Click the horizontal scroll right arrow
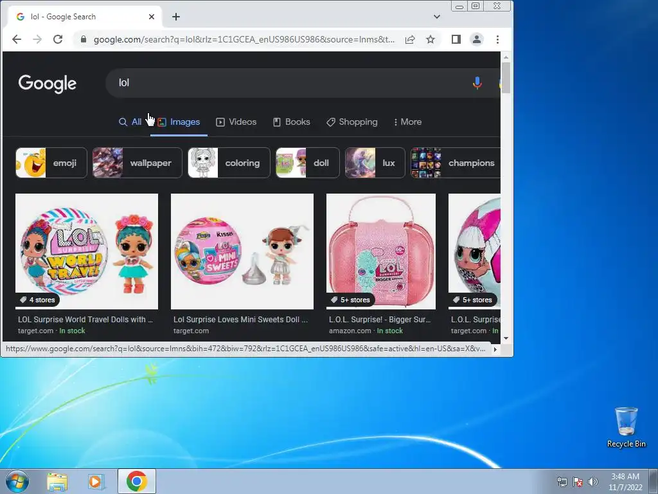 click(x=495, y=349)
